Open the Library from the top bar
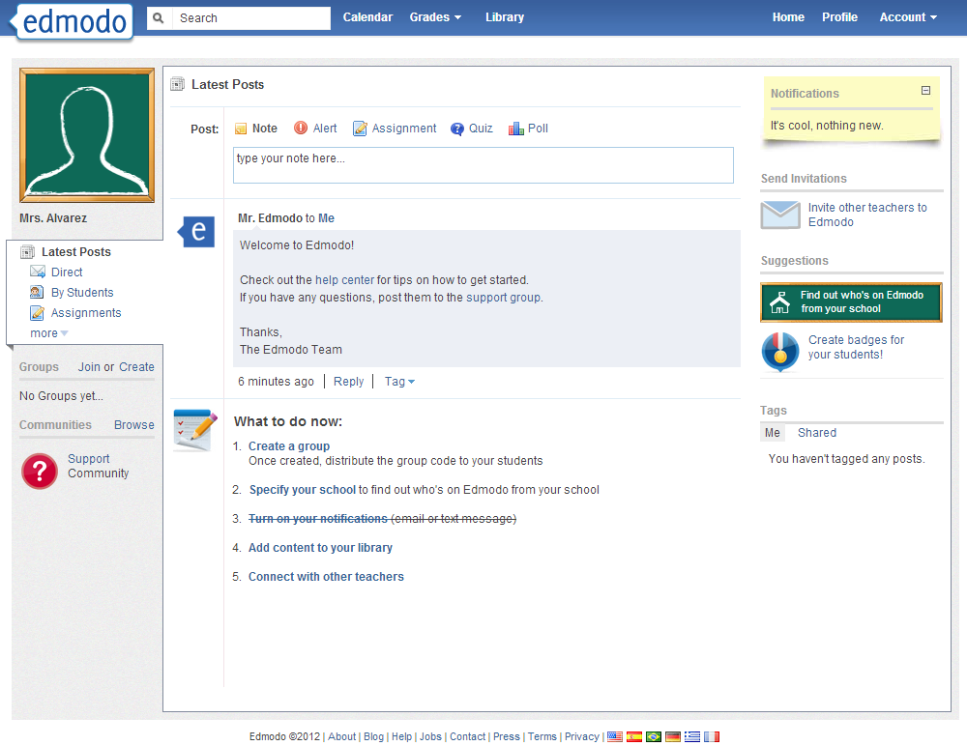 (x=504, y=16)
